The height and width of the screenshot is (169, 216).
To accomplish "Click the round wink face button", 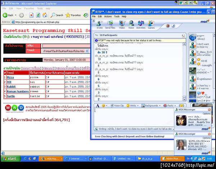I will (181, 106).
